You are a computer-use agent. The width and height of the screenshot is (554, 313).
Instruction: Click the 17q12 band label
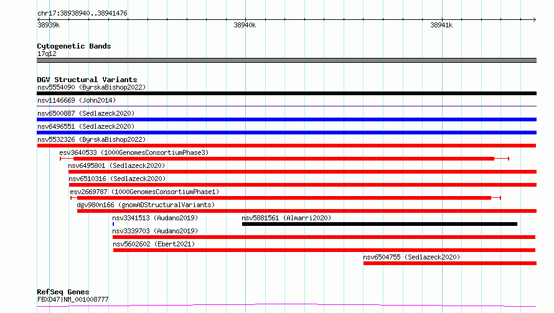pos(47,54)
